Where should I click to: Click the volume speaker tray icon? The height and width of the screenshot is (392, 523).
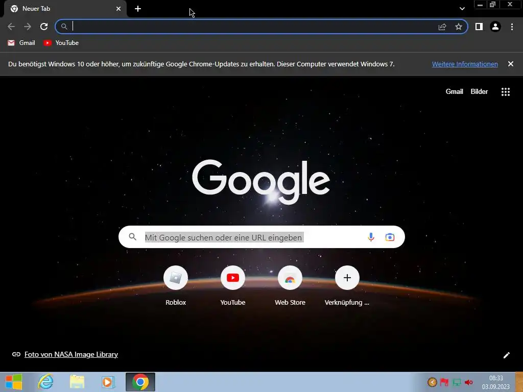(469, 382)
